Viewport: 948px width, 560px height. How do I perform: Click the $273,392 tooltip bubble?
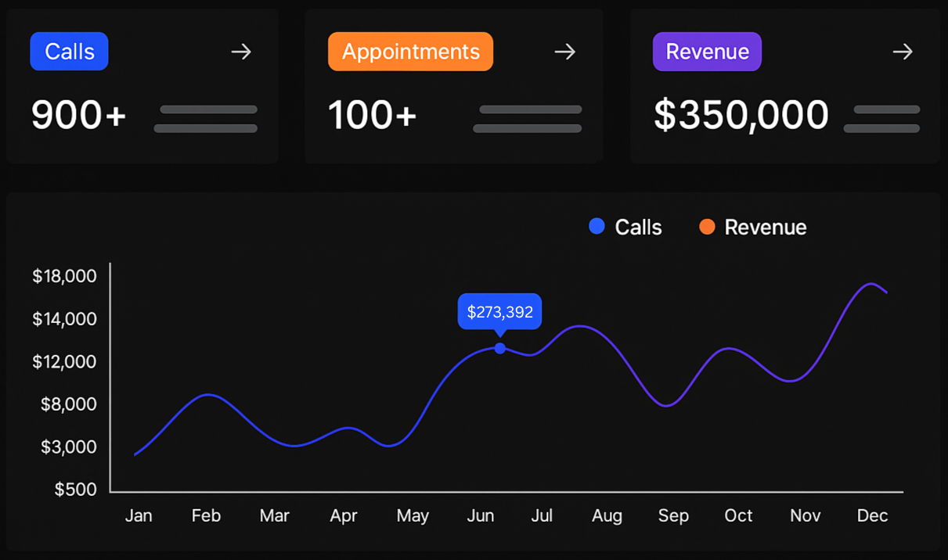(x=499, y=312)
